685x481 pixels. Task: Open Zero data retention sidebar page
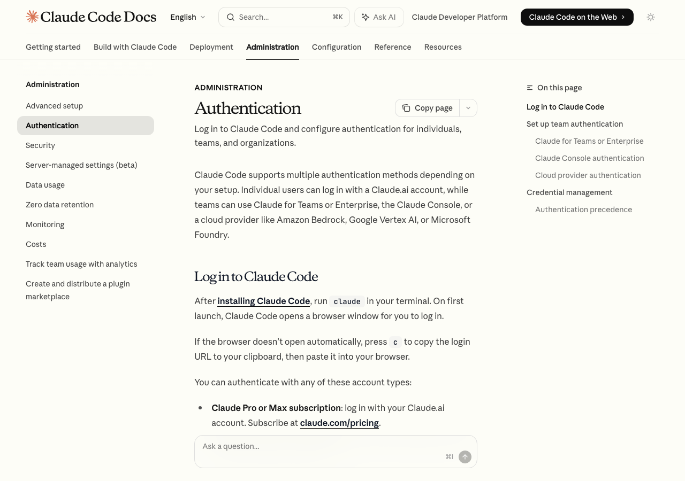tap(60, 205)
